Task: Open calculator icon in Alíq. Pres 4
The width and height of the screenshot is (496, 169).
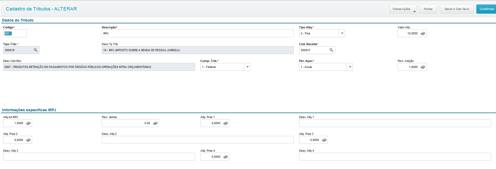Action: point(226,157)
